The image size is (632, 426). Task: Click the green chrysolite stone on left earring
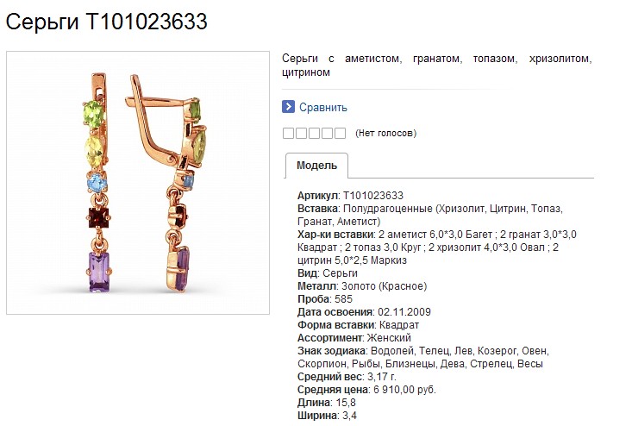93,114
